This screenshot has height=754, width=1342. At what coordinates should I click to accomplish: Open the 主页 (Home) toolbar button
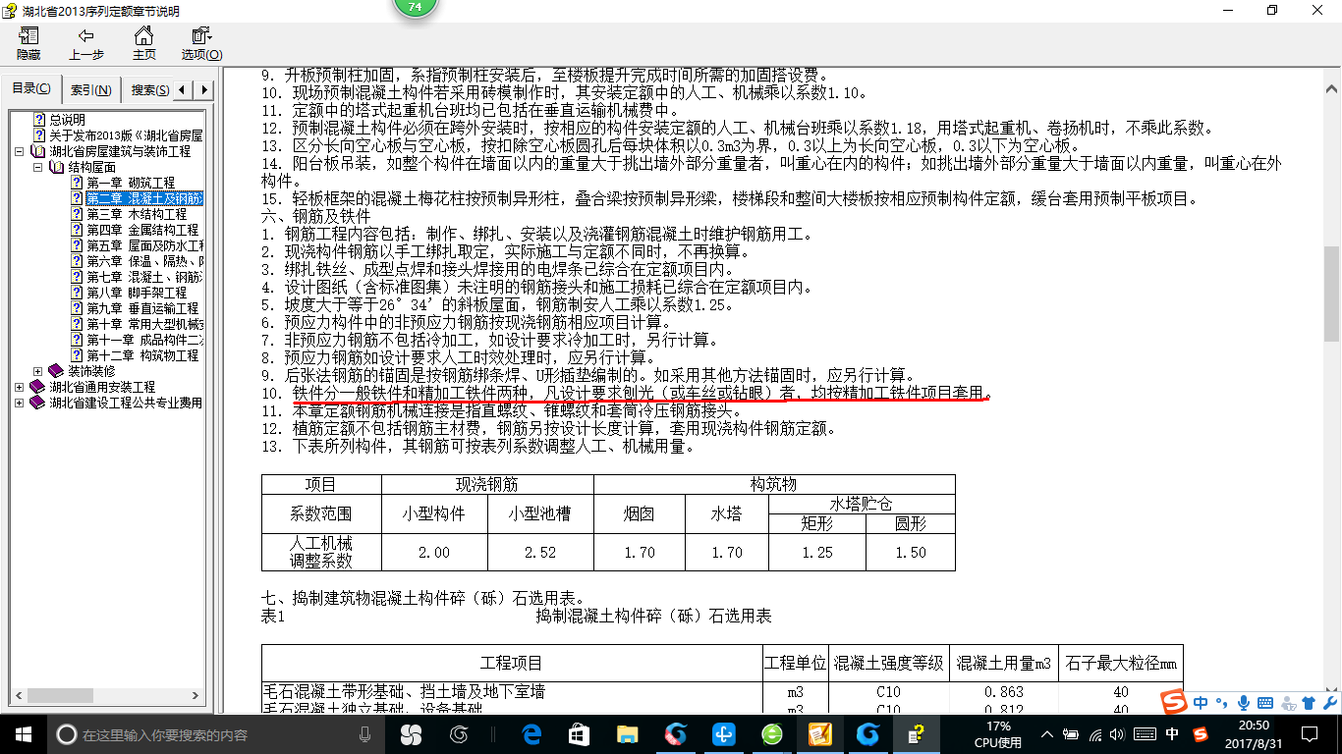click(x=144, y=44)
